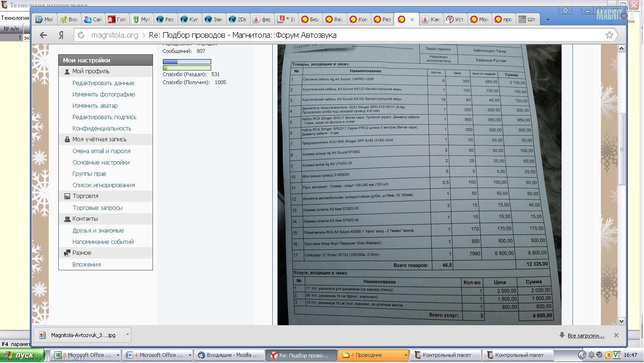Switch to the 'Шта' tab
Screen dimensions: 644x363
[528, 19]
